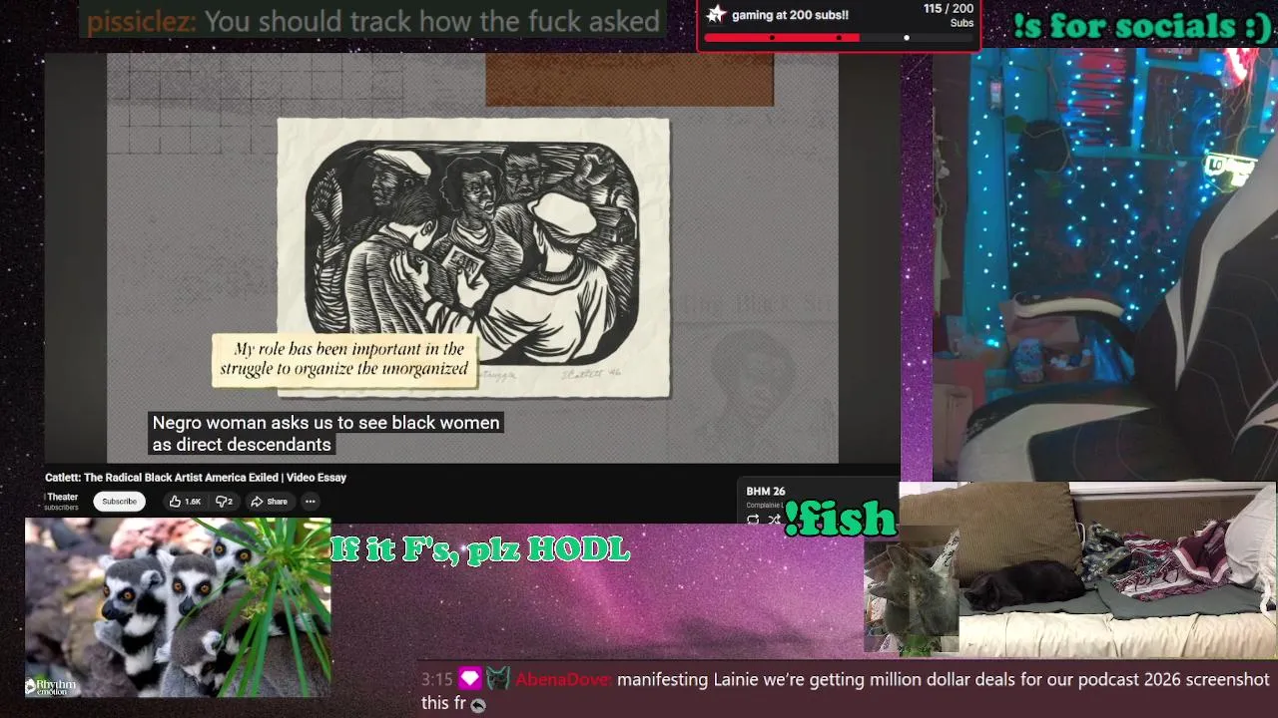Click the 's for socials :)' text
The width and height of the screenshot is (1278, 718).
(x=1142, y=26)
